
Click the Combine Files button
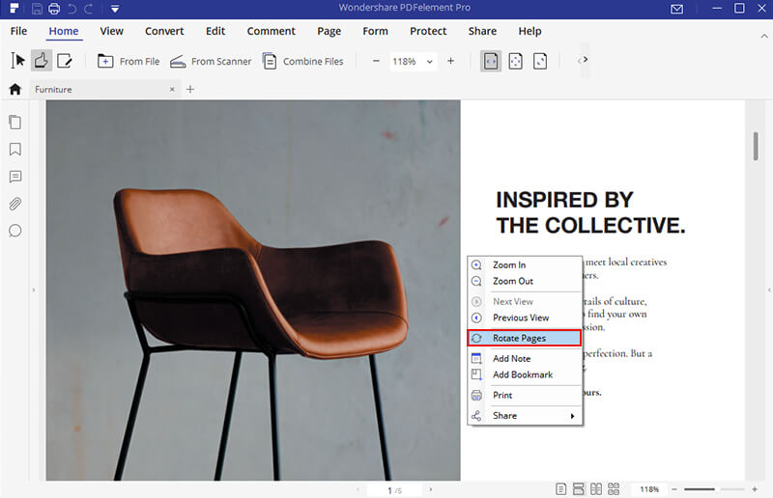(302, 62)
